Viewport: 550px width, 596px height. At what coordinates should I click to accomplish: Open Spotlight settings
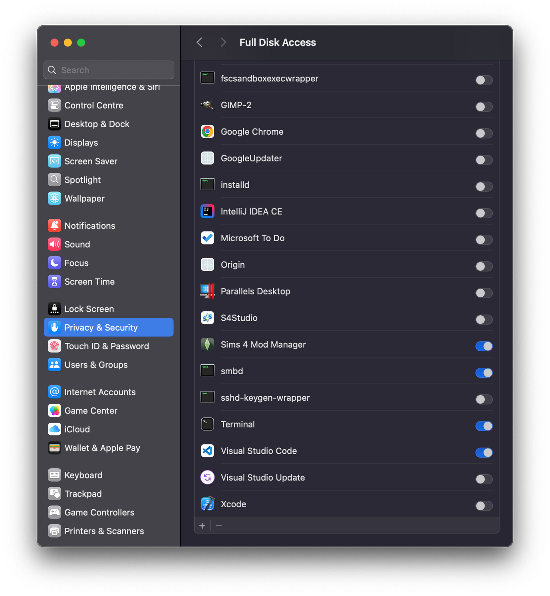coord(109,180)
